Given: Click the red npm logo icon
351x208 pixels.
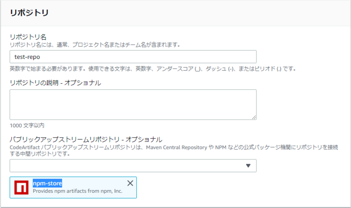Looking at the screenshot, I should tap(21, 187).
